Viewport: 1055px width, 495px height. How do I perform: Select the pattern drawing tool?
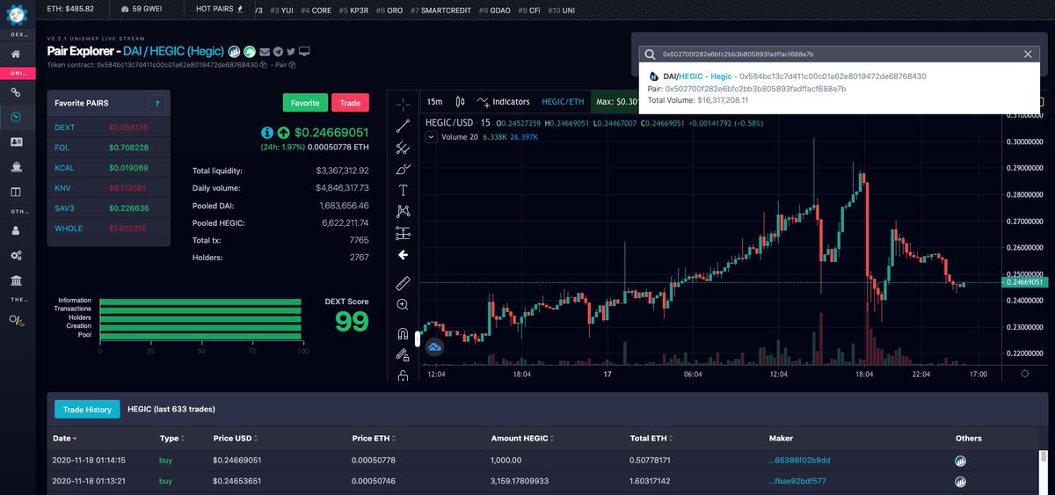(x=403, y=211)
